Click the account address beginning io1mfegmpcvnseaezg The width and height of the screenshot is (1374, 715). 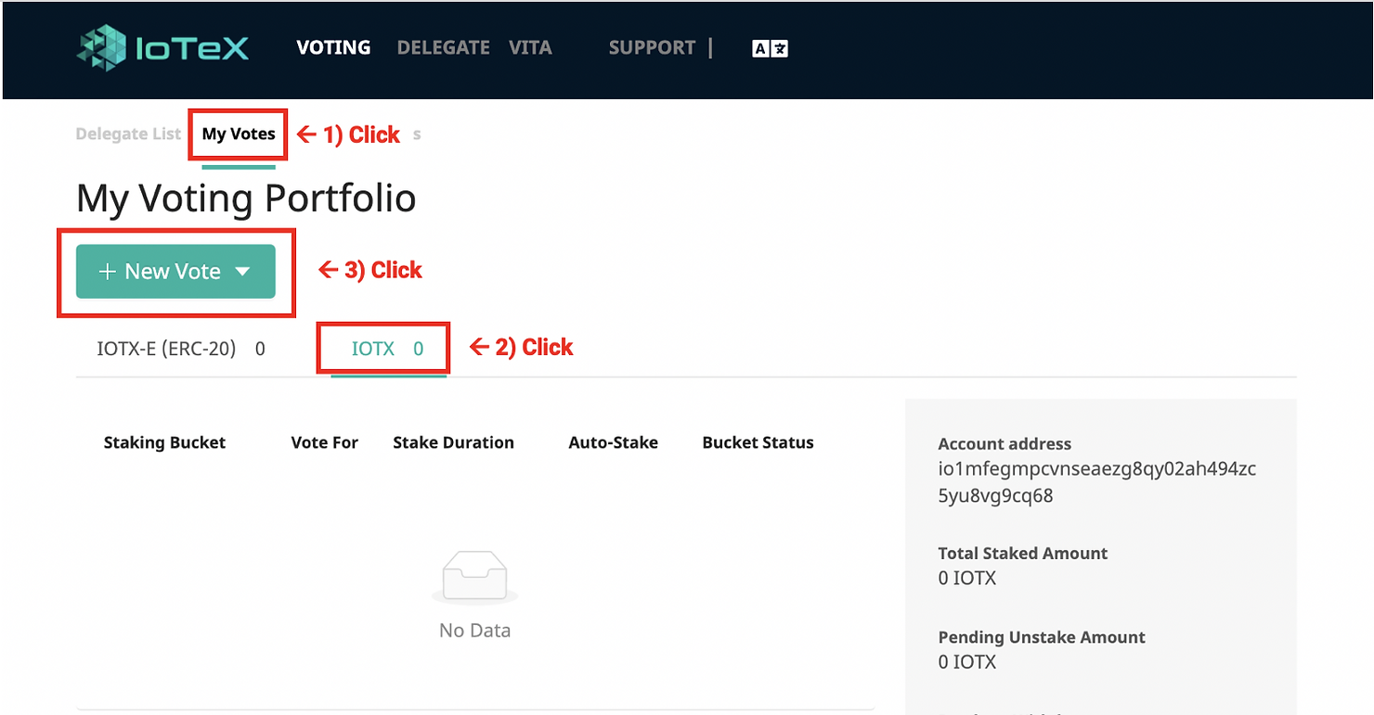(1096, 482)
